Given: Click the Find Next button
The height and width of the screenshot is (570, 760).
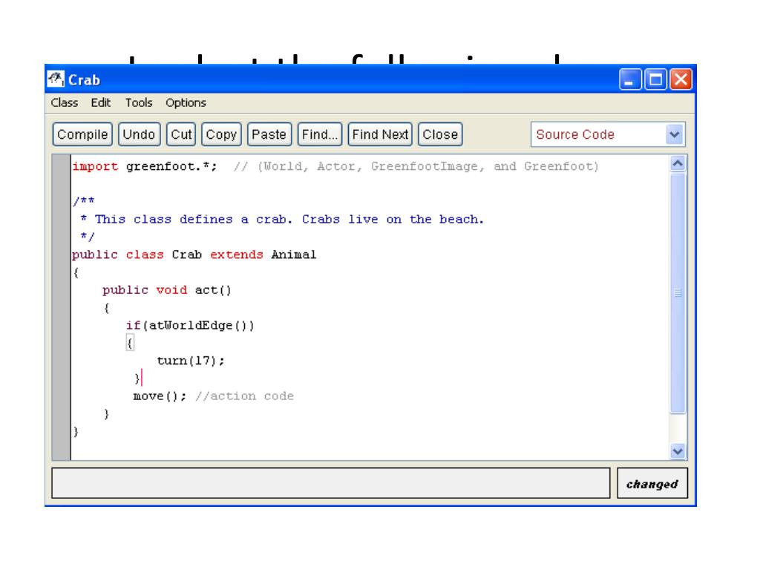Looking at the screenshot, I should [x=380, y=134].
